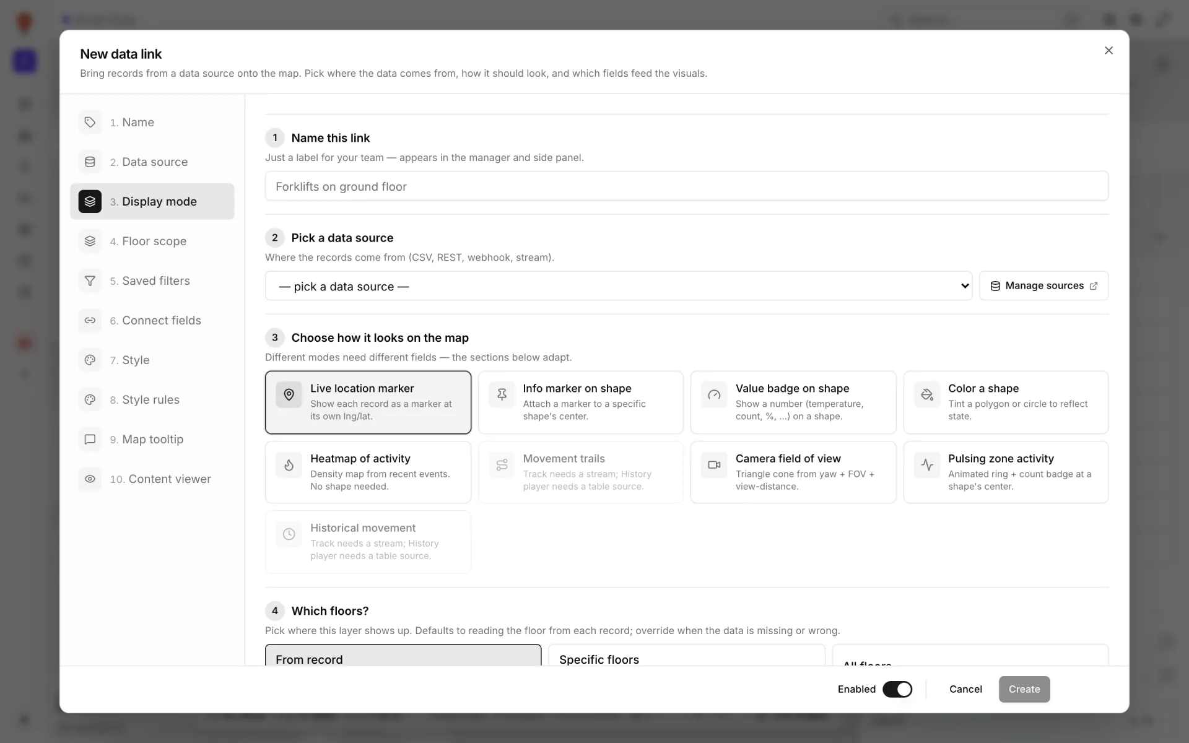Click the pushpin icon in Info marker on shape card
1189x743 pixels.
point(502,394)
